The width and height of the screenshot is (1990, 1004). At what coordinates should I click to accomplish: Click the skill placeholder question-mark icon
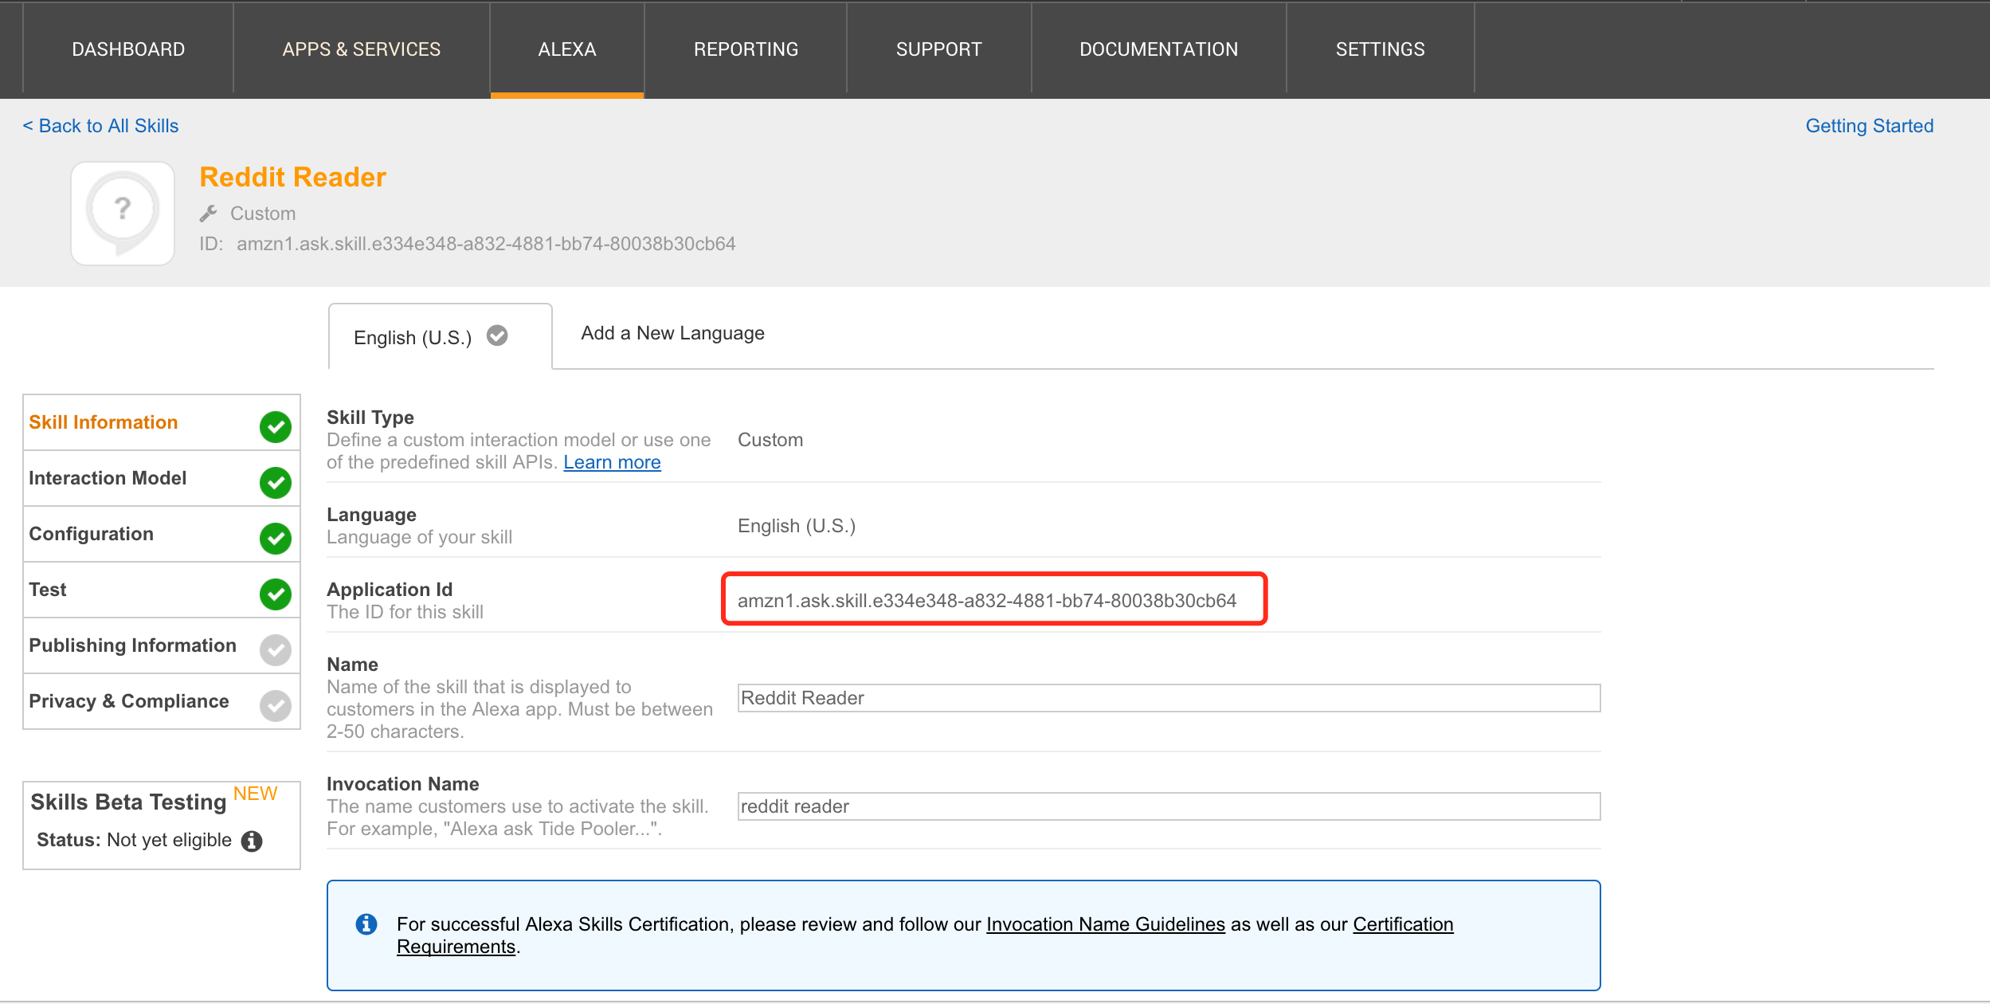tap(123, 214)
